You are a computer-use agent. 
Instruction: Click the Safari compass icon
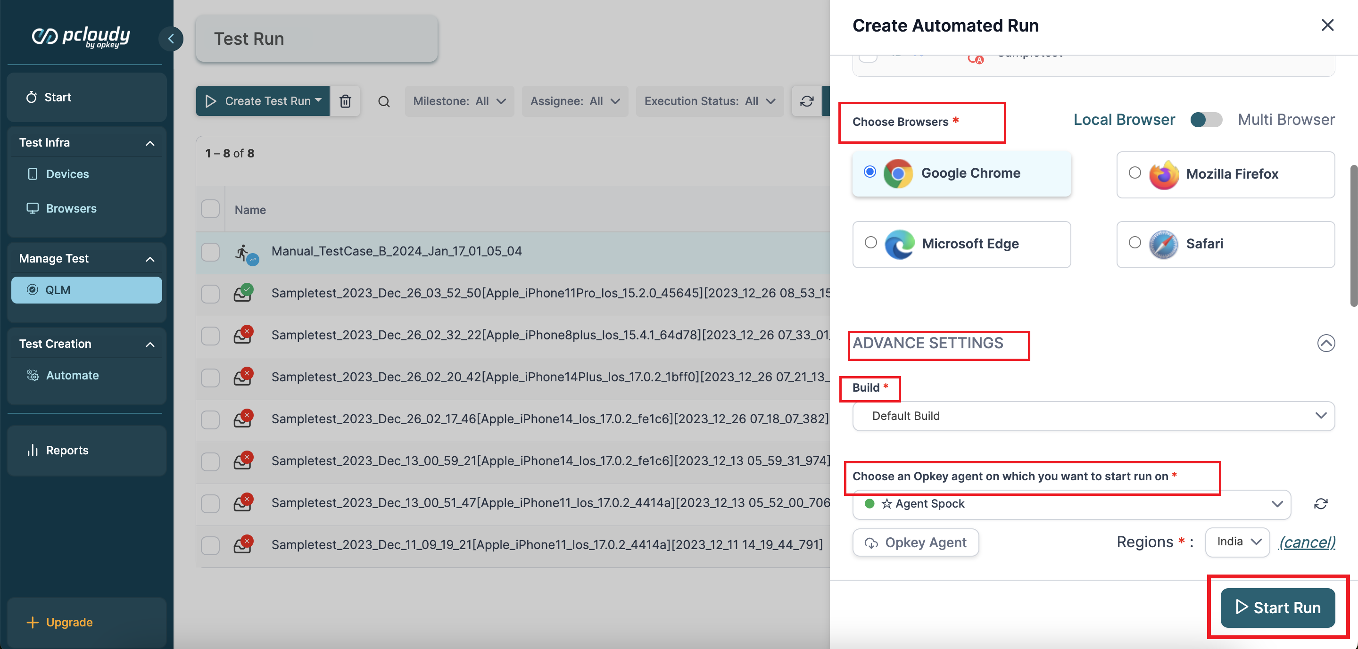point(1163,244)
